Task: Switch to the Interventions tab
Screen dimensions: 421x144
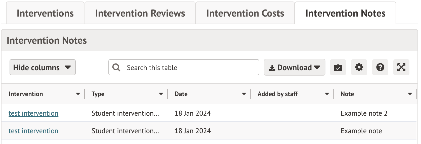Action: point(45,13)
